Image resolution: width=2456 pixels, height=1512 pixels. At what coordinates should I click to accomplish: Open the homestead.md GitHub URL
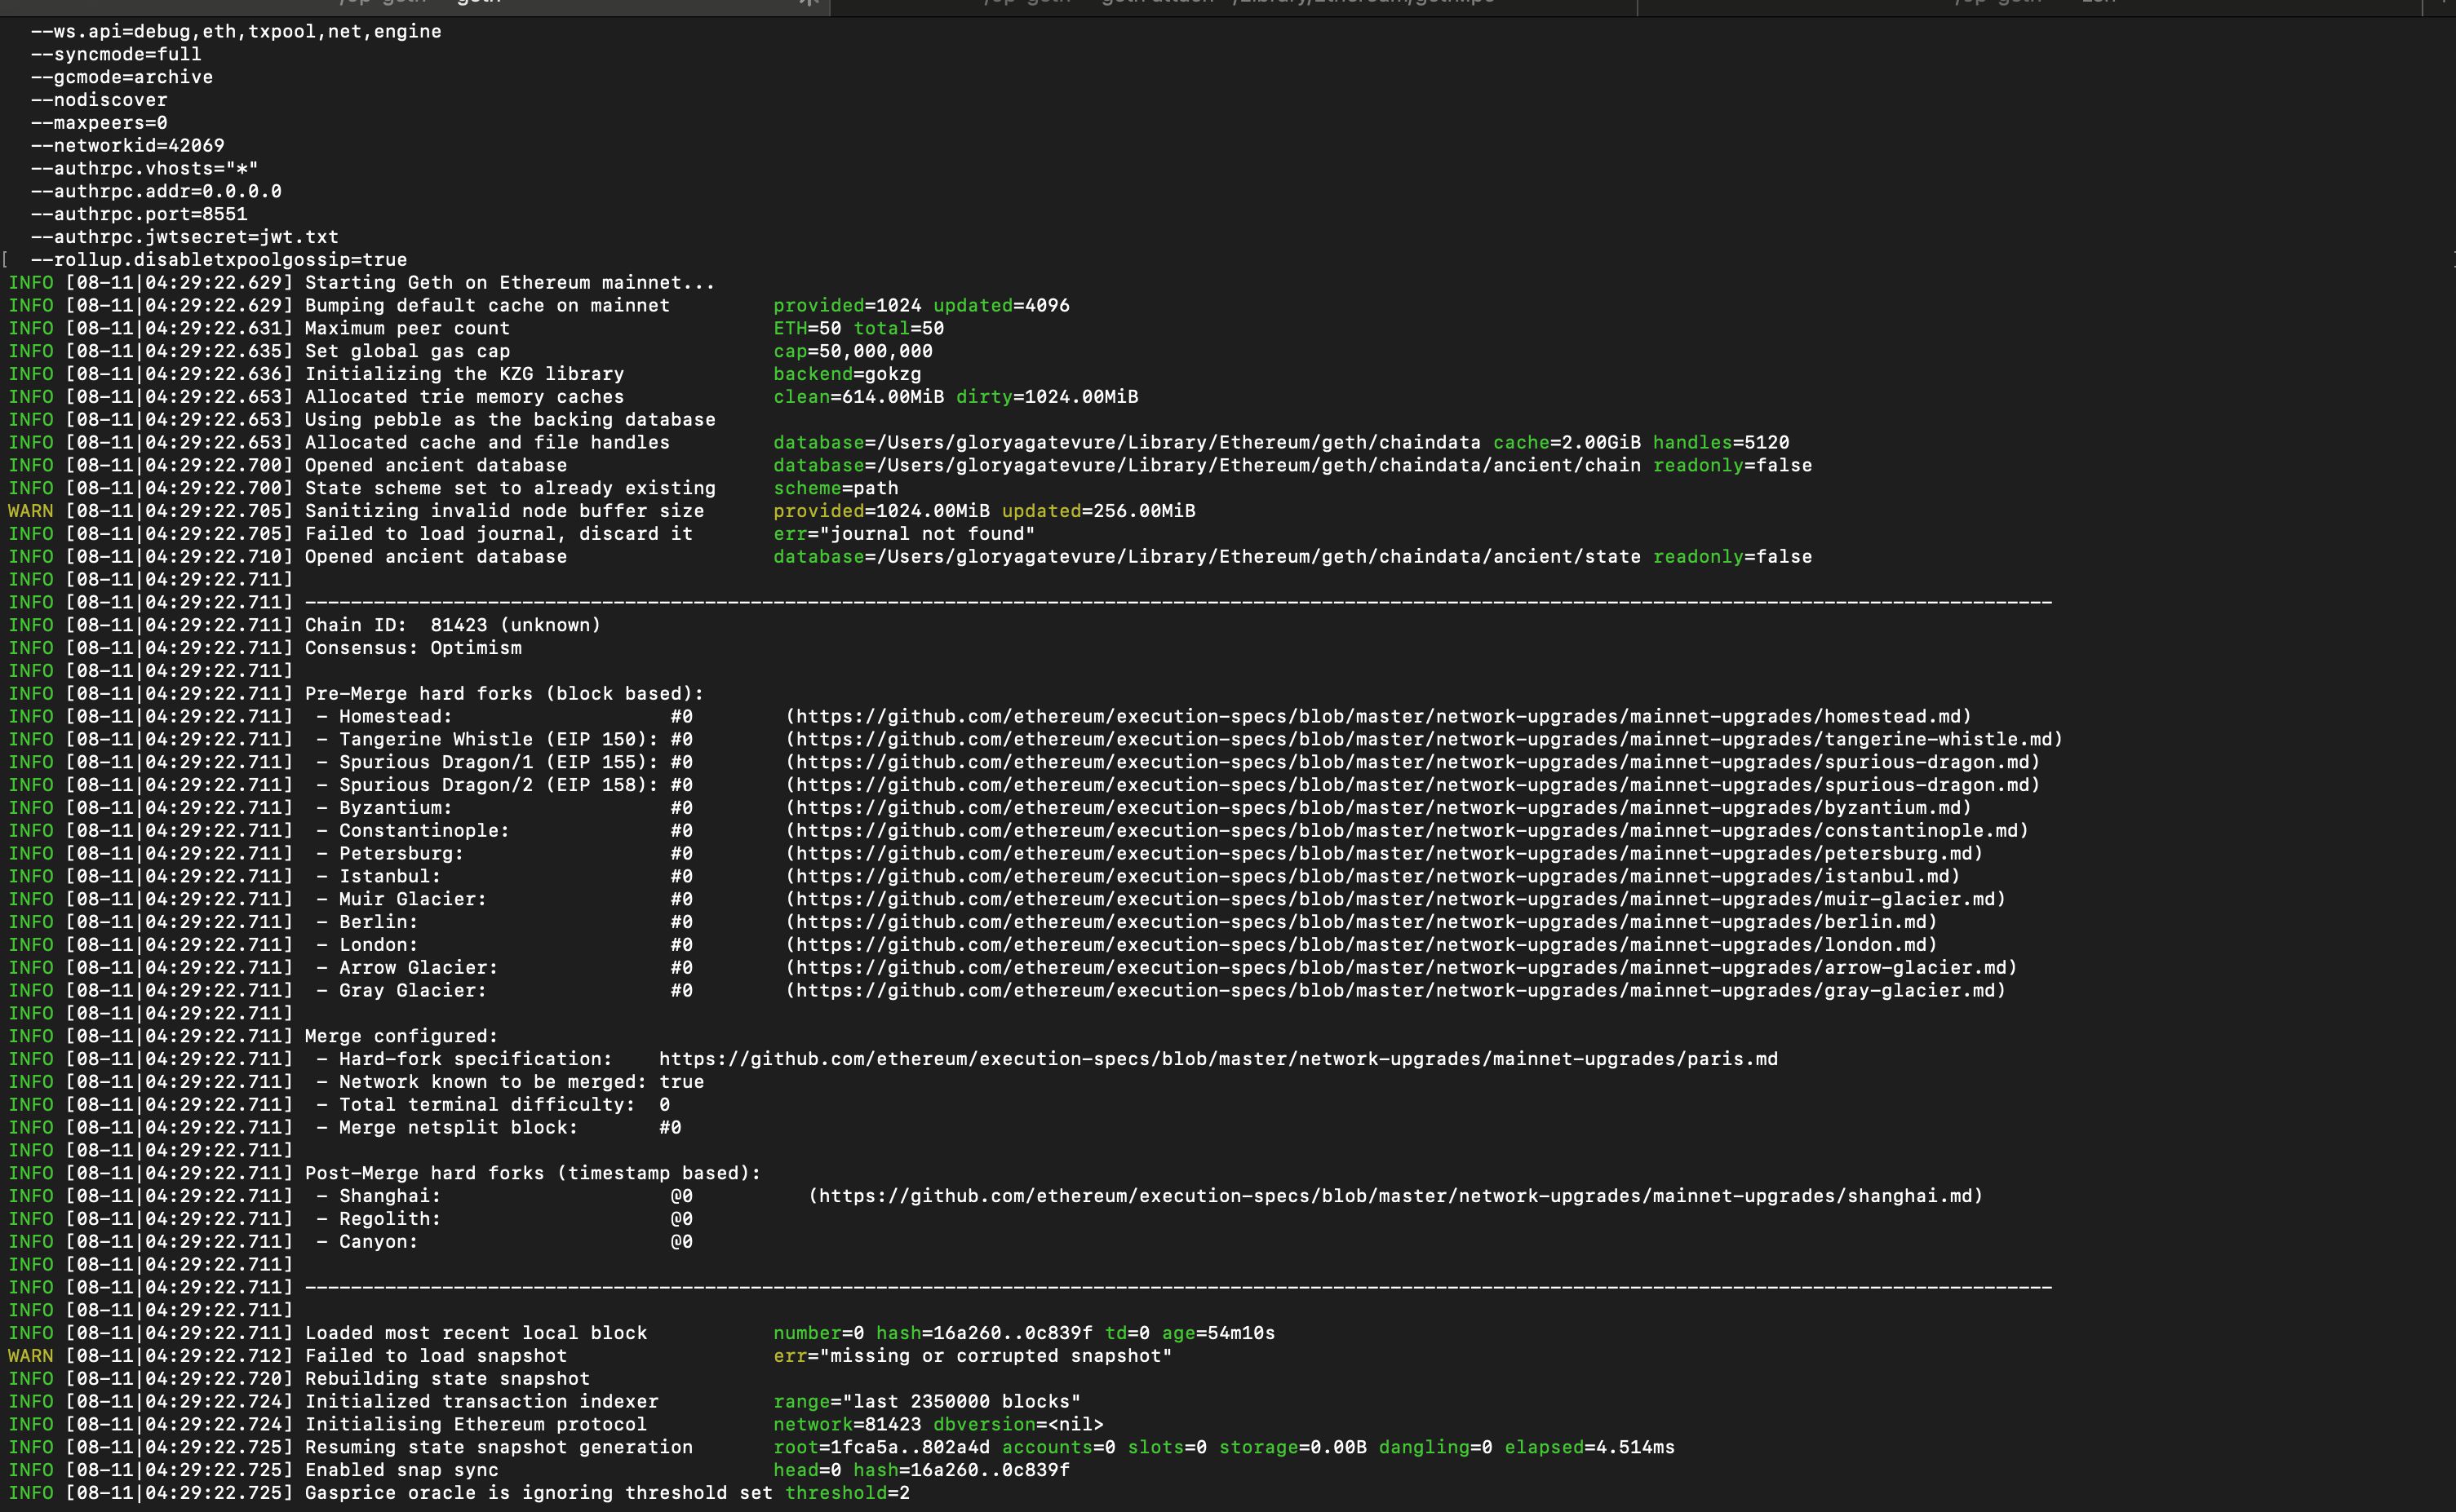[1379, 716]
